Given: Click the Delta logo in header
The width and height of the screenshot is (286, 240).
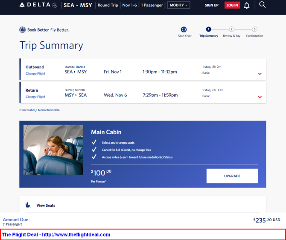Looking at the screenshot, I should [38, 5].
